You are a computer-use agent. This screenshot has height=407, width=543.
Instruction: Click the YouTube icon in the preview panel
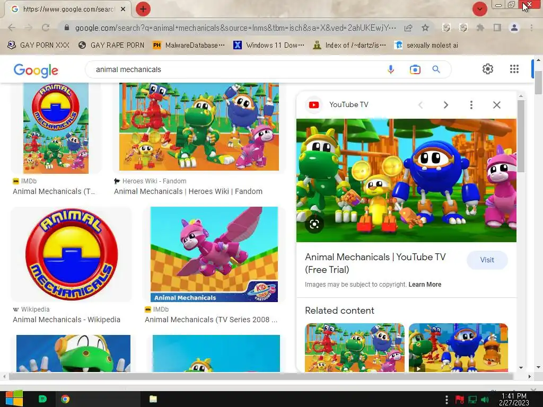[x=314, y=105]
